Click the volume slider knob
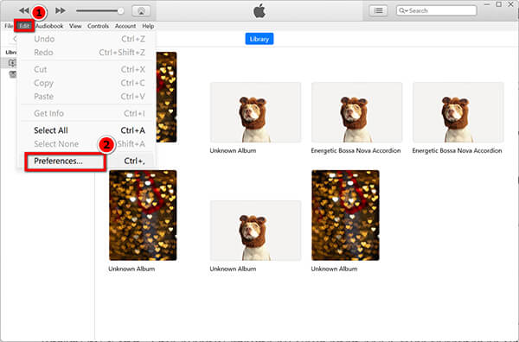 [120, 11]
